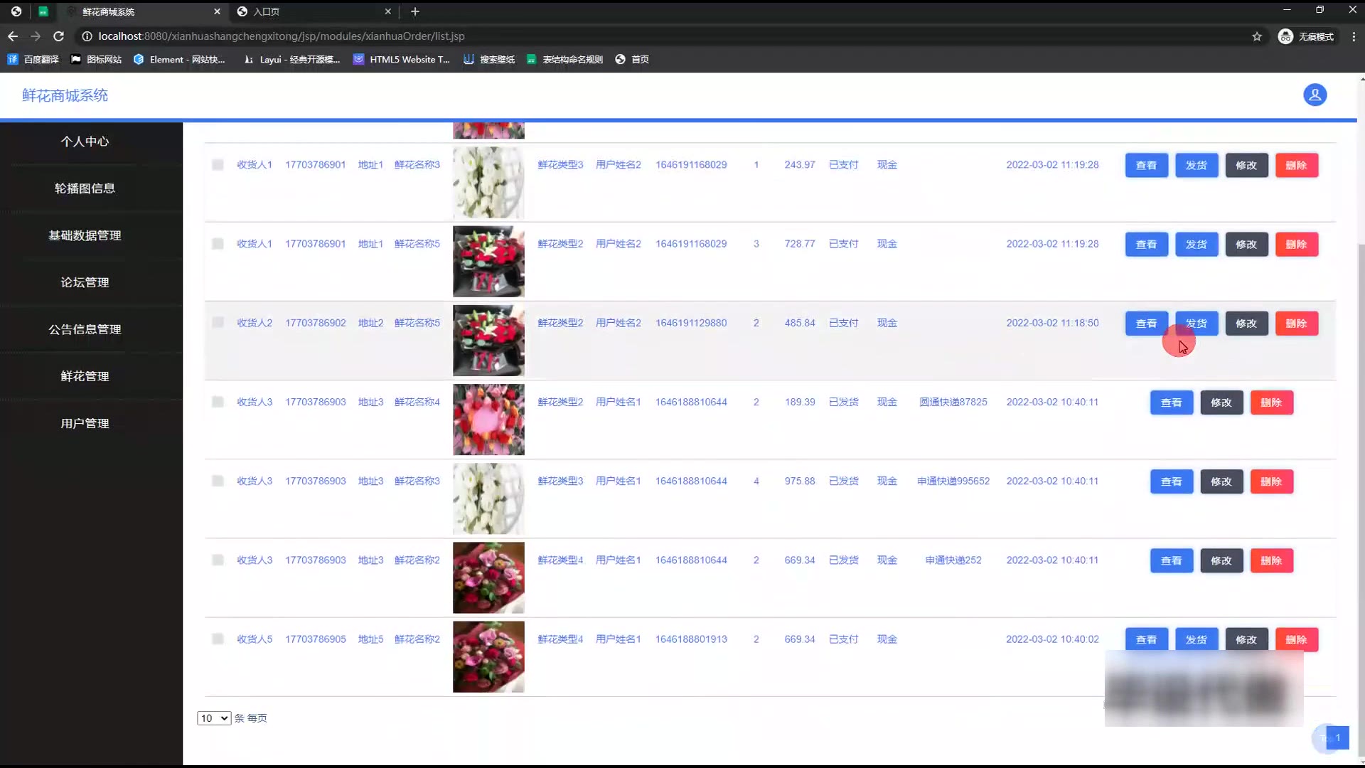Open a new browser tab
This screenshot has height=768, width=1365.
coord(415,11)
